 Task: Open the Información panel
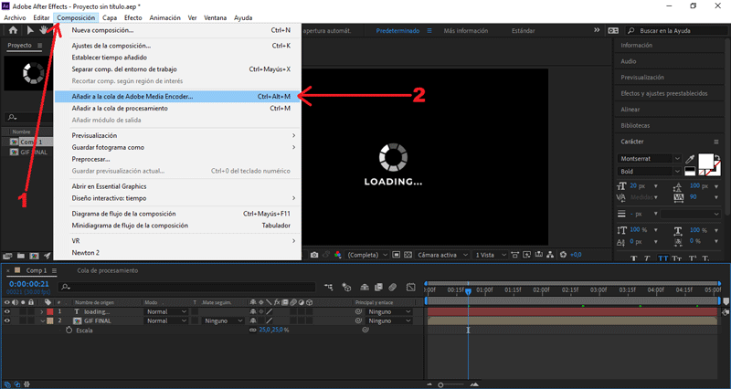[636, 45]
